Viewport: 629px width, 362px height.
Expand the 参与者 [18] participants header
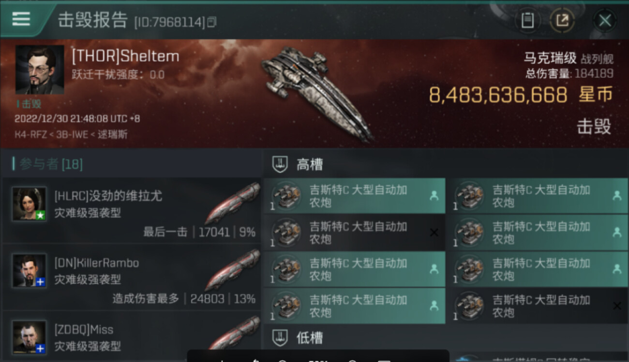pyautogui.click(x=47, y=164)
